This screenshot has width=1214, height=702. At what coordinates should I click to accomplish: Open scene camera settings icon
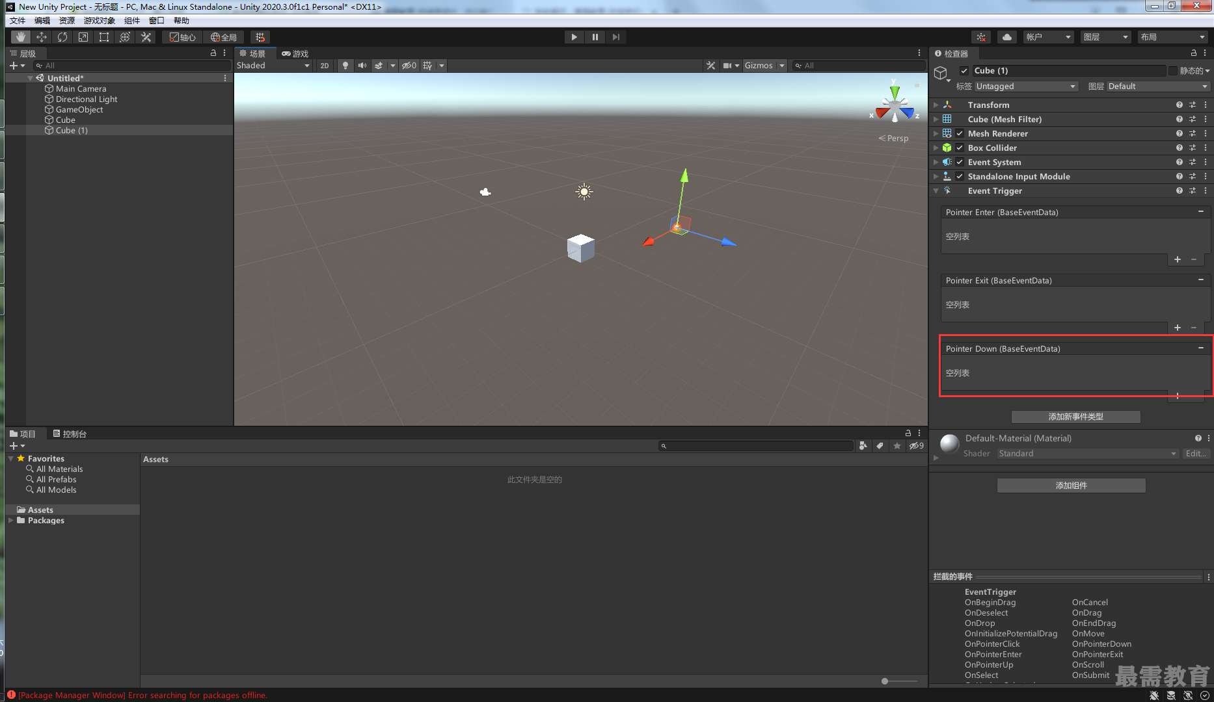(727, 66)
